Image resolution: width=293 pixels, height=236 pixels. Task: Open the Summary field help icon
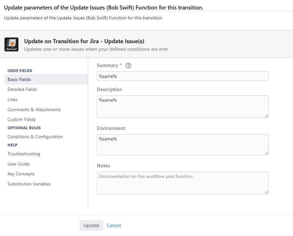pos(128,65)
